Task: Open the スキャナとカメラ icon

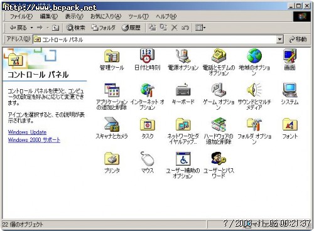Action: point(112,124)
